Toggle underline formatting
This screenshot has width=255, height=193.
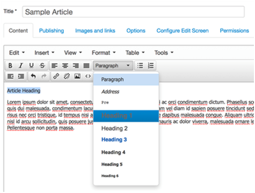[32, 65]
